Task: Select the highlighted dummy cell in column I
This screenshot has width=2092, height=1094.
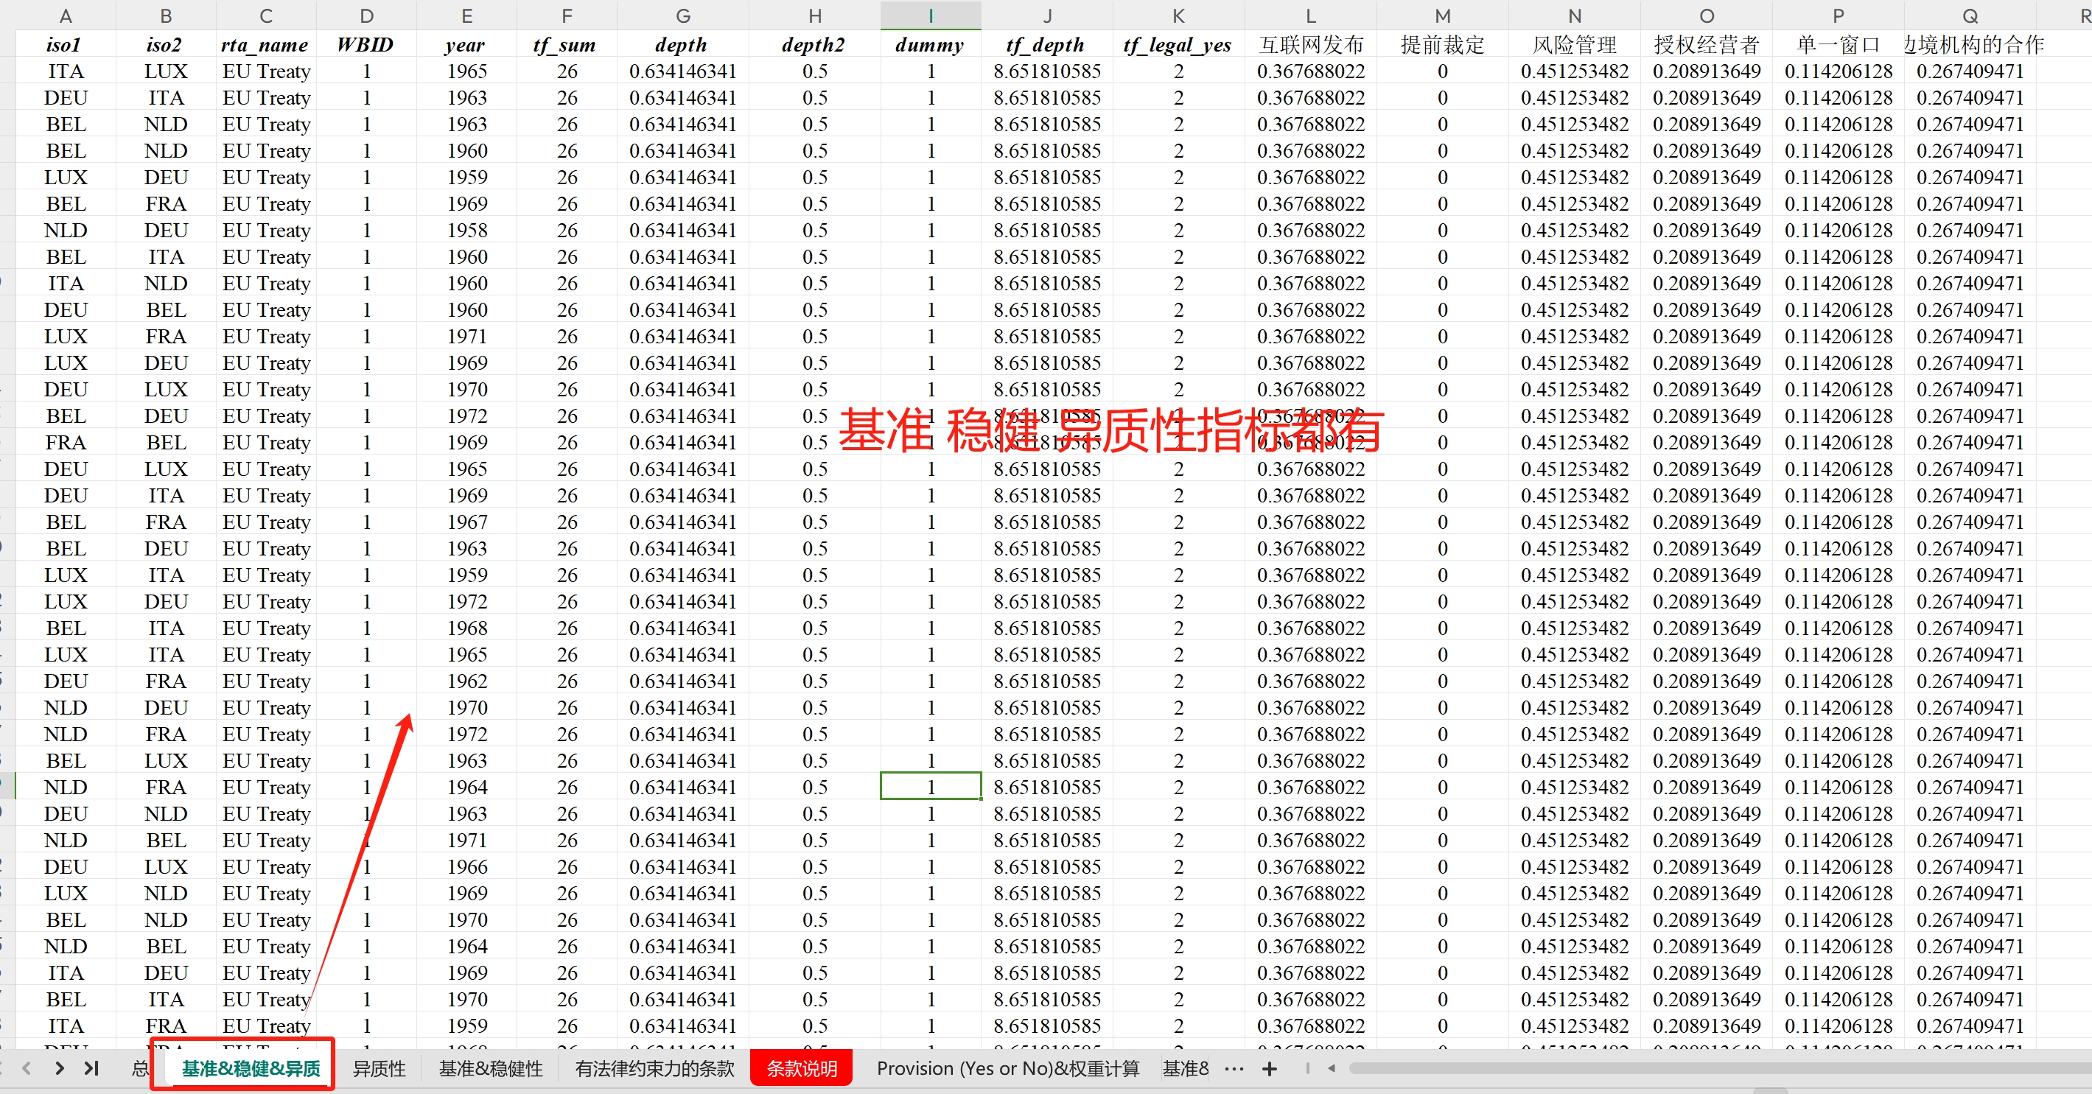Action: pyautogui.click(x=931, y=786)
